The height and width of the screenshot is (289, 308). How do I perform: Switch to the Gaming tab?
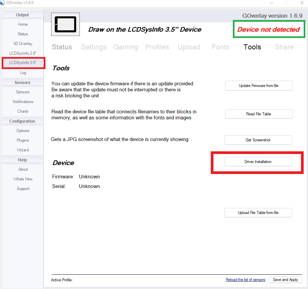click(x=126, y=47)
